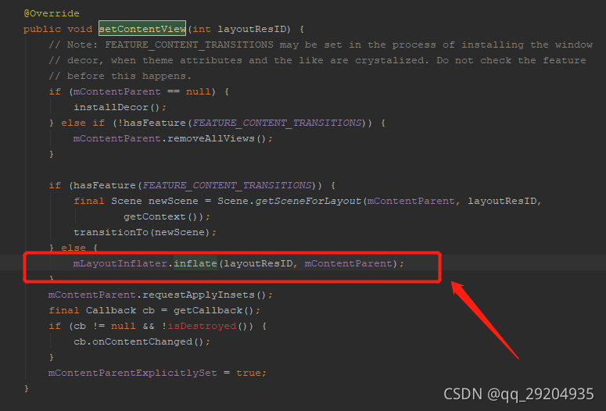Click the @Override annotation
The image size is (606, 411).
click(x=52, y=13)
